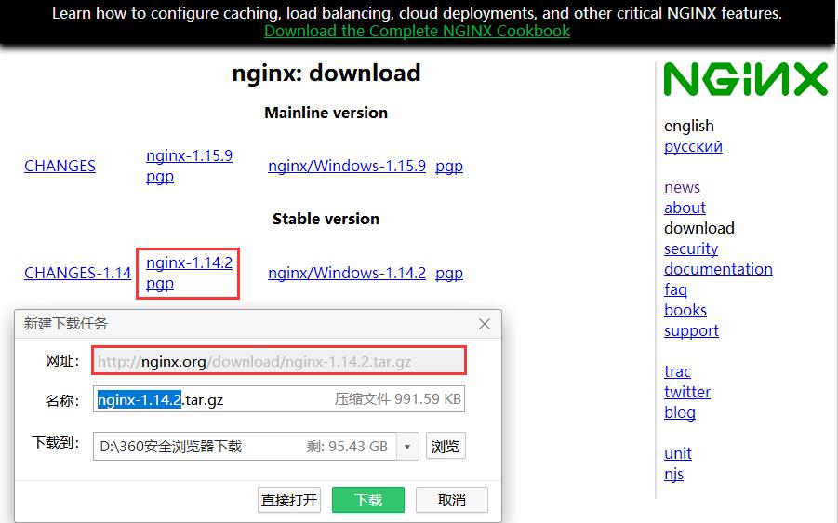Open the njs link
This screenshot has height=523, width=838.
(673, 475)
